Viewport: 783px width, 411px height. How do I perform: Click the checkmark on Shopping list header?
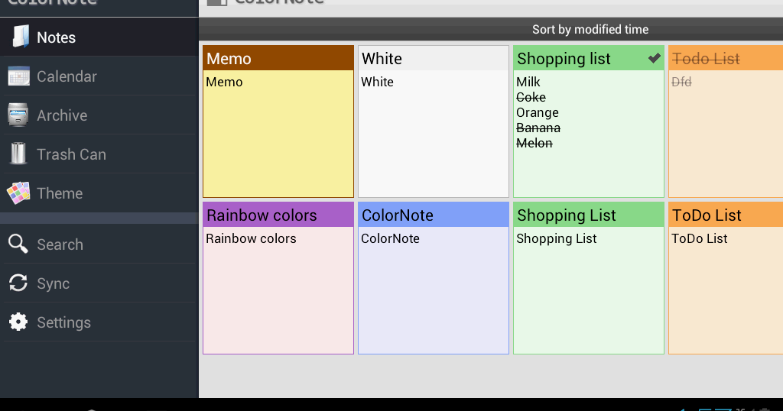[655, 59]
